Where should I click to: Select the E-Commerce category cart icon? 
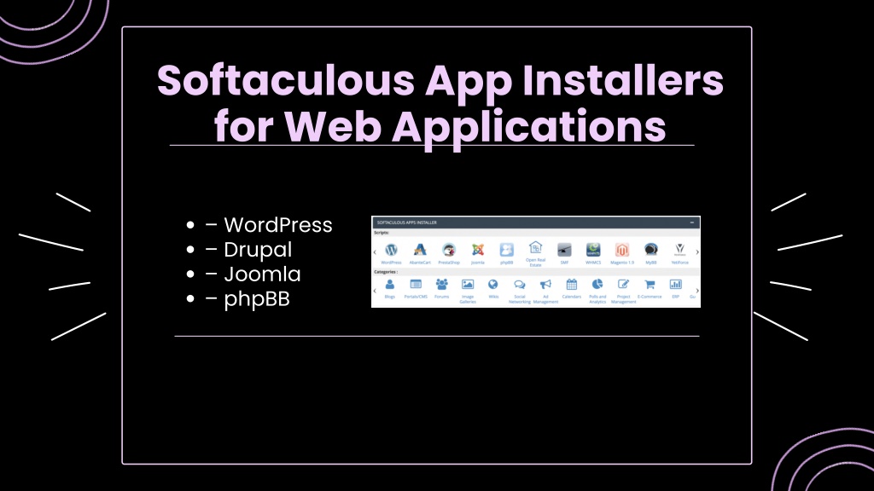click(650, 285)
